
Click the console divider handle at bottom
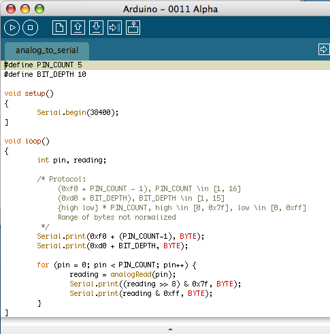(x=170, y=330)
